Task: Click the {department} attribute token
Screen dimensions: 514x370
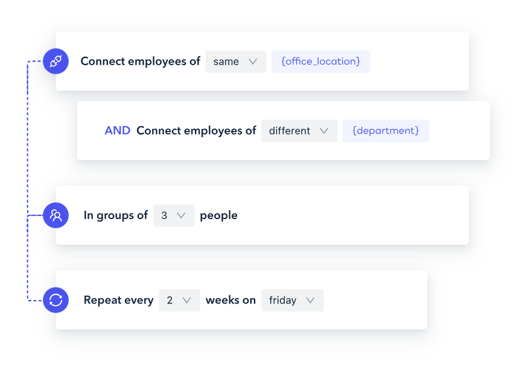Action: [386, 130]
